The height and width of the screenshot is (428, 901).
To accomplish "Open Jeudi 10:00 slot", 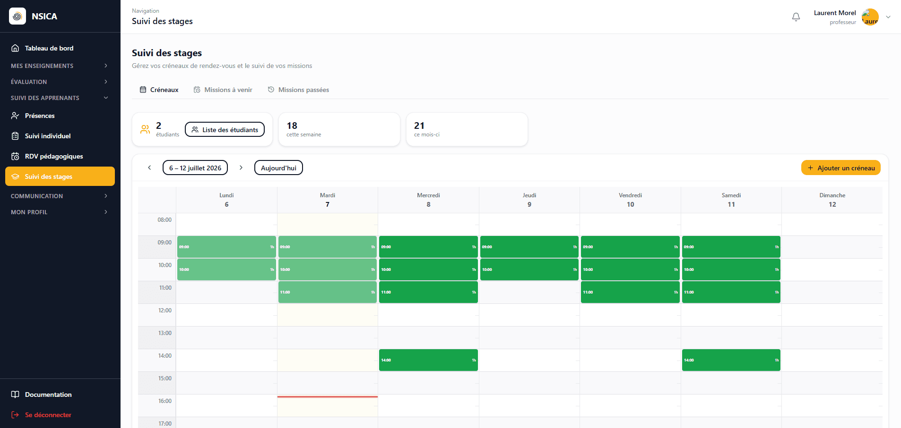I will click(x=529, y=269).
